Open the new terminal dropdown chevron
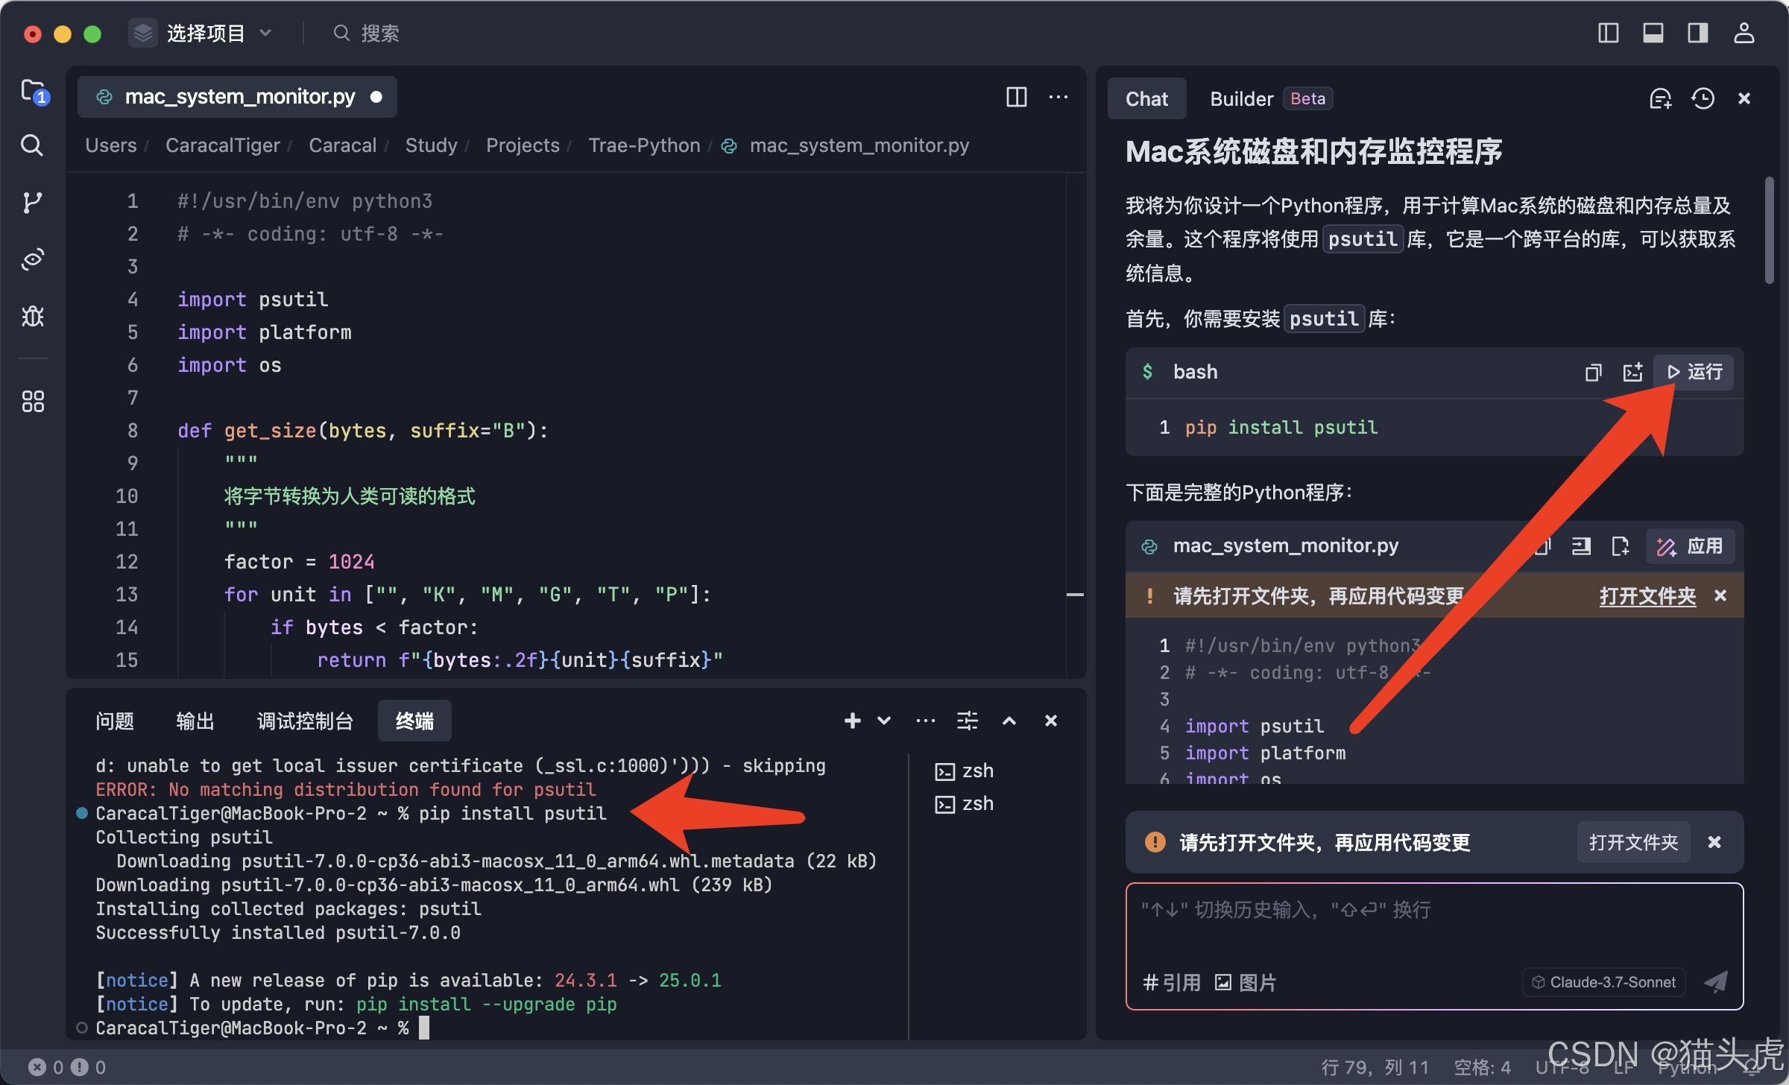This screenshot has width=1789, height=1085. pos(884,721)
